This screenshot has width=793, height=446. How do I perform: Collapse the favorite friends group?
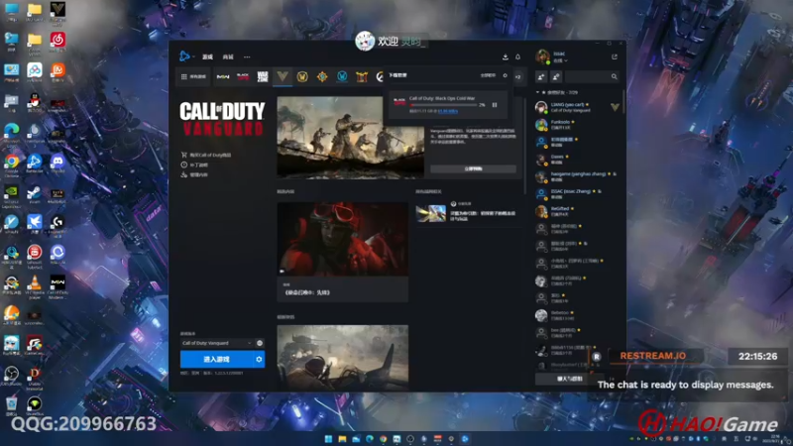[x=537, y=92]
